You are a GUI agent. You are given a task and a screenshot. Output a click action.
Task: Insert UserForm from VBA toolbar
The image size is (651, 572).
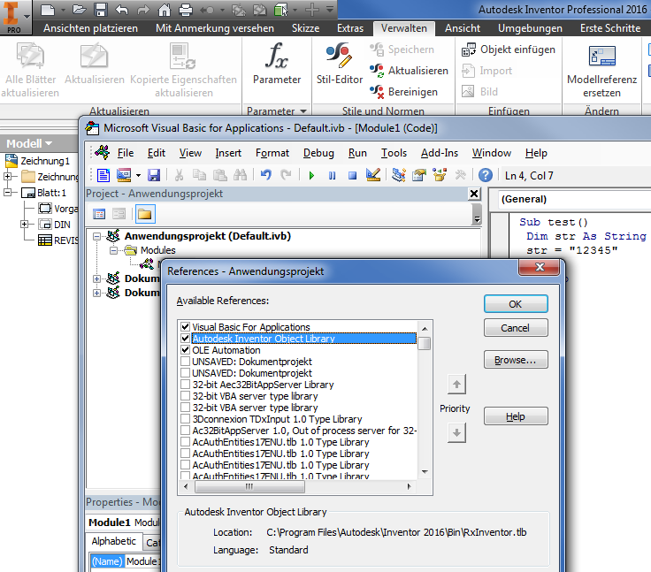[x=124, y=175]
